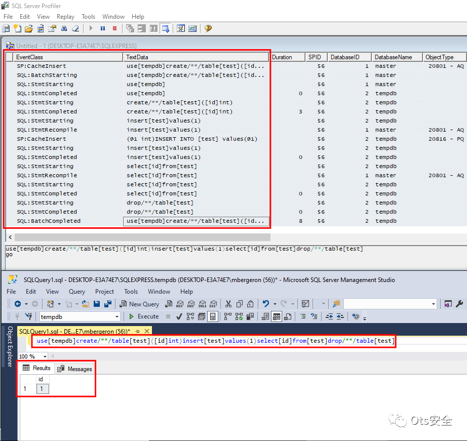The width and height of the screenshot is (467, 441).
Task: Click New Trace icon in Profiler toolbar
Action: point(6,28)
